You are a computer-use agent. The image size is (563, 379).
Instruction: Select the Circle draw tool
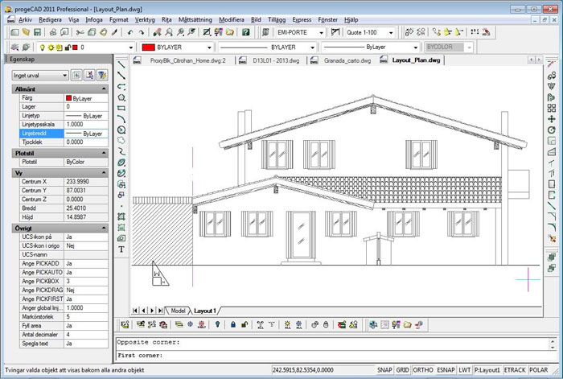click(121, 130)
